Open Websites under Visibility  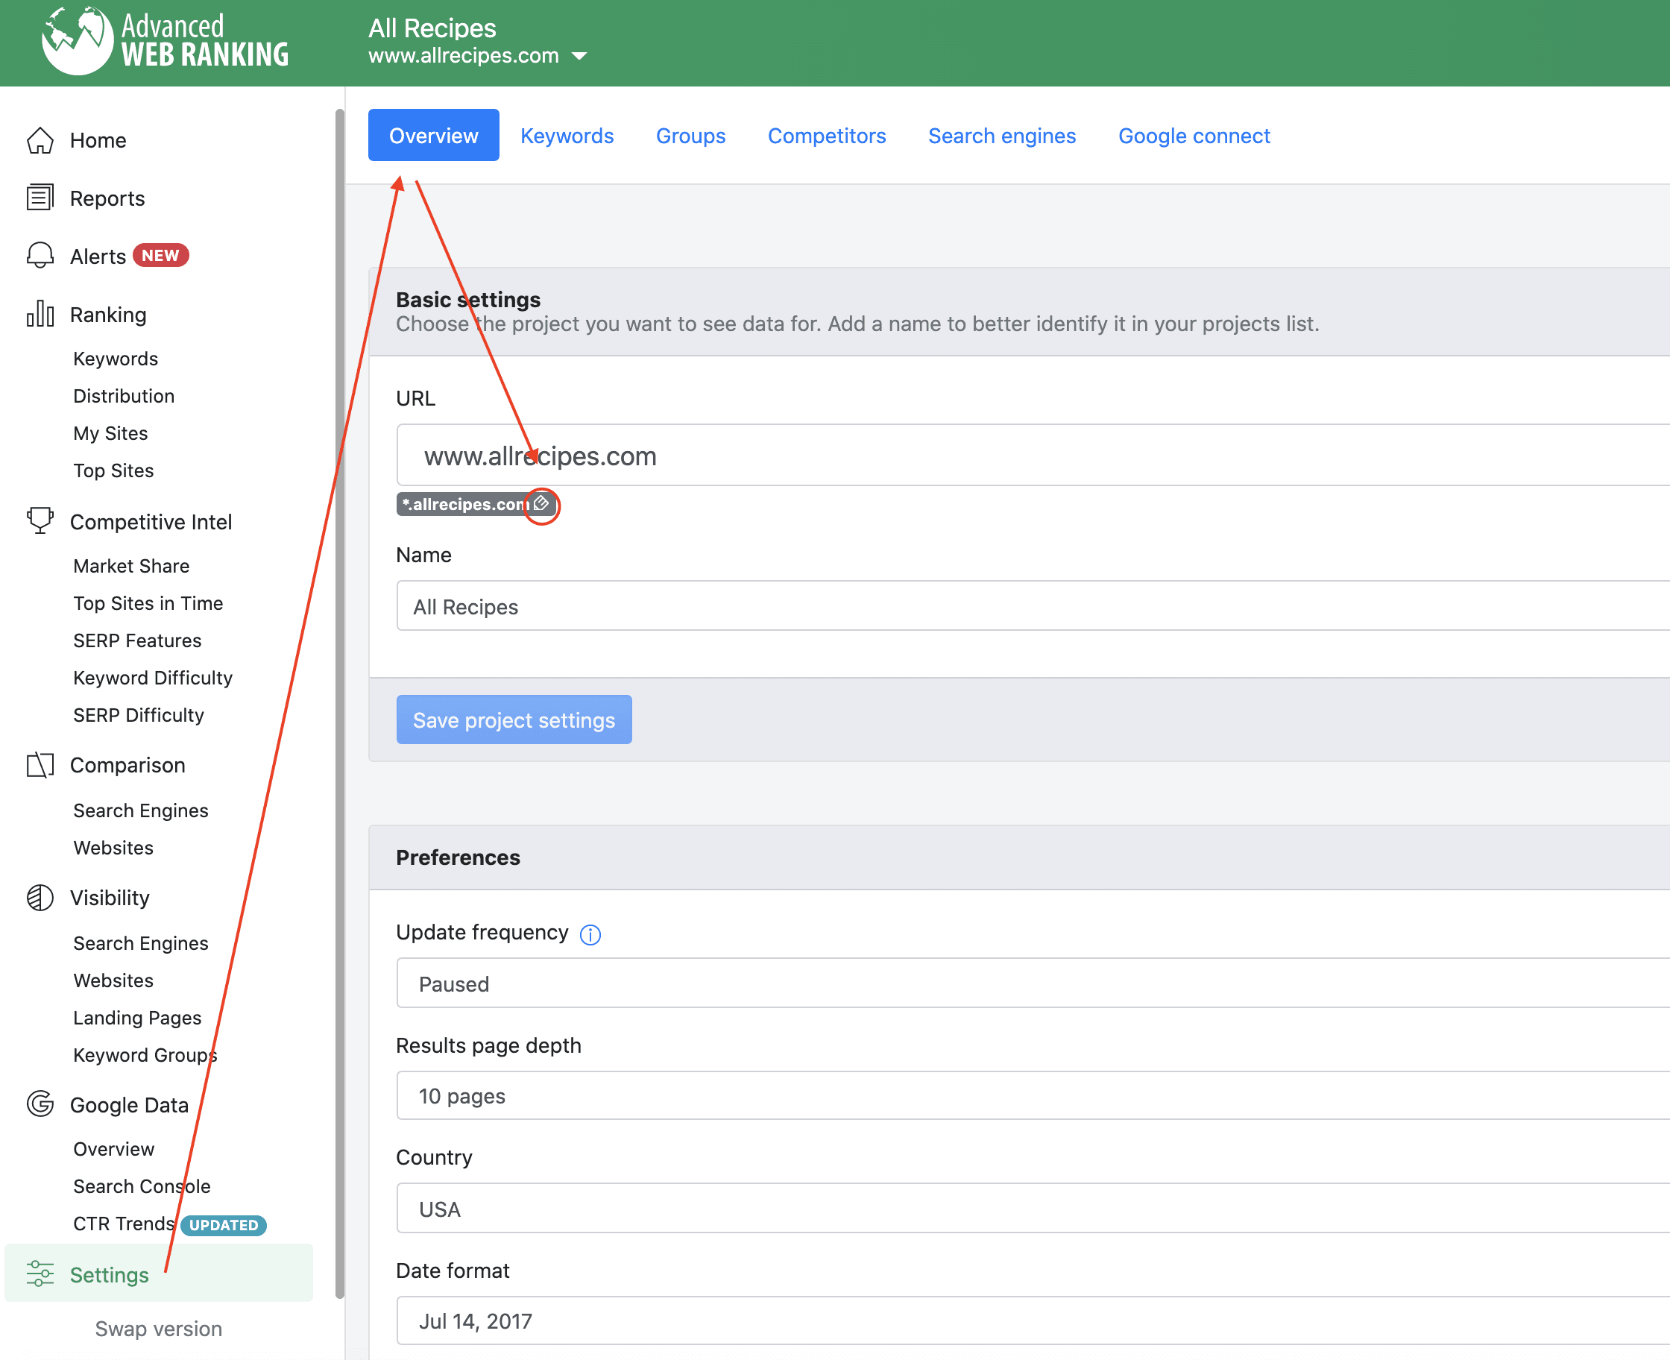tap(113, 980)
